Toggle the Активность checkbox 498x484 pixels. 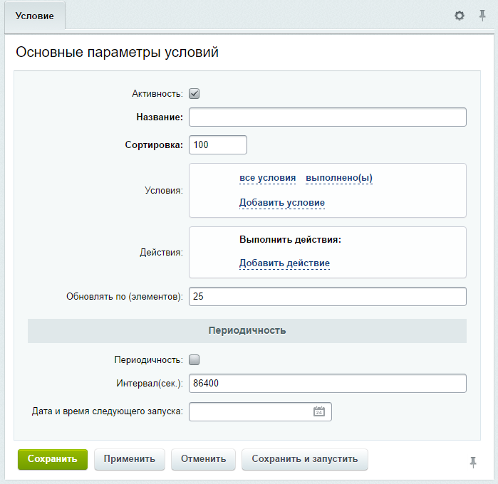(194, 93)
